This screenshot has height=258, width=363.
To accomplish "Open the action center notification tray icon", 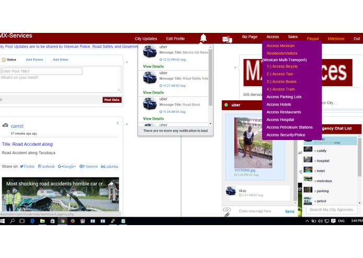I will tap(333, 221).
